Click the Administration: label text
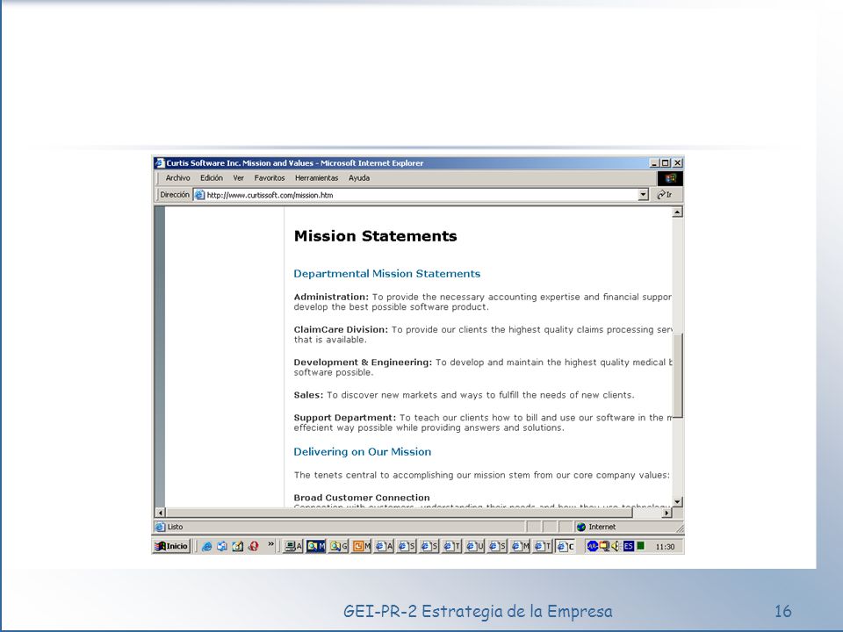This screenshot has height=632, width=843. click(x=331, y=297)
